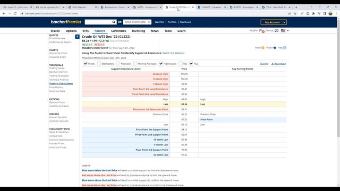This screenshot has width=340, height=191.
Task: Bookmark this page with the star icon
Action: 295,13
